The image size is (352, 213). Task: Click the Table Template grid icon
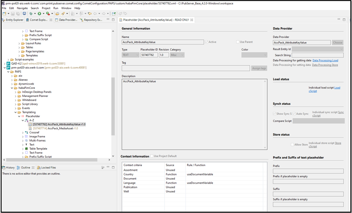26,149
